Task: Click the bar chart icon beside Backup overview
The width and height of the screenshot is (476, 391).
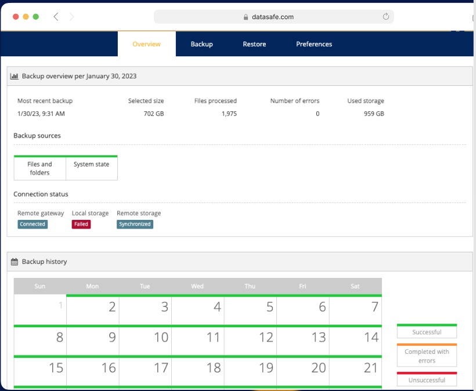Action: tap(14, 76)
